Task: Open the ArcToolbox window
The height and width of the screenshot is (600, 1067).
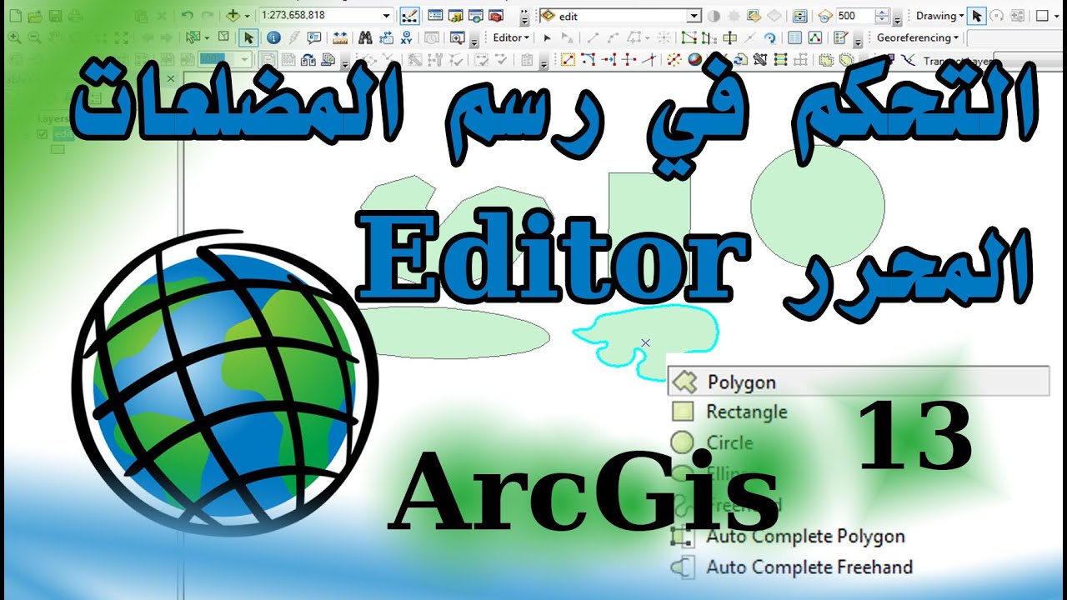Action: pyautogui.click(x=496, y=16)
